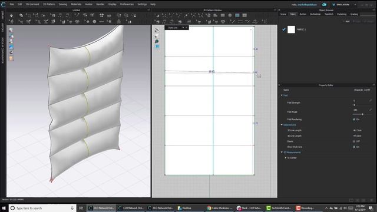Click the diamond-pattern texture icon in 3D toolbar
The height and width of the screenshot is (212, 377).
point(77,22)
